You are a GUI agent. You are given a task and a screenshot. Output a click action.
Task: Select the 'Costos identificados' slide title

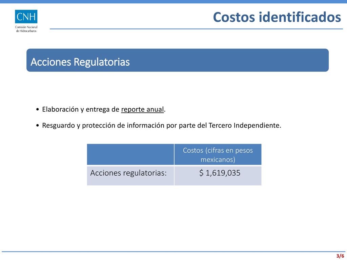277,17
